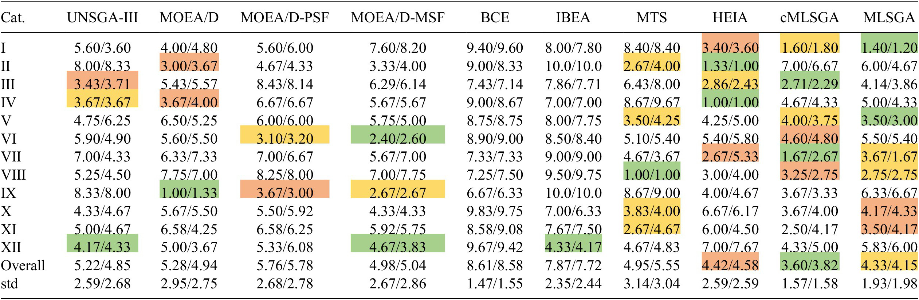Click green cell 1.00/1.33 under MOEA/D

tap(189, 193)
